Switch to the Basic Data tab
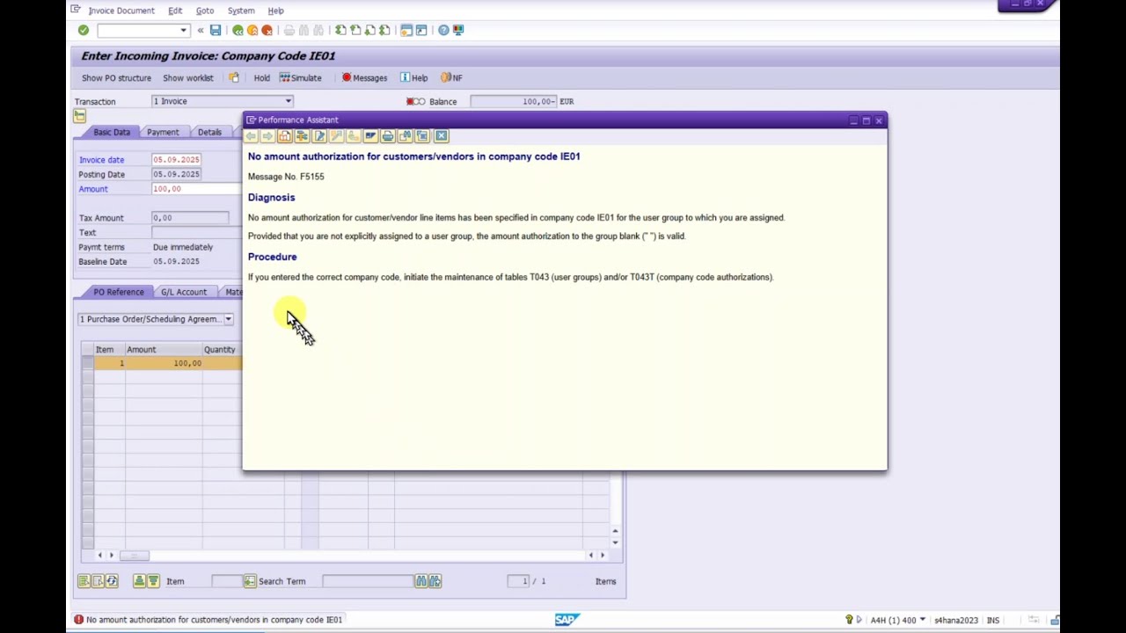1126x633 pixels. coord(112,132)
